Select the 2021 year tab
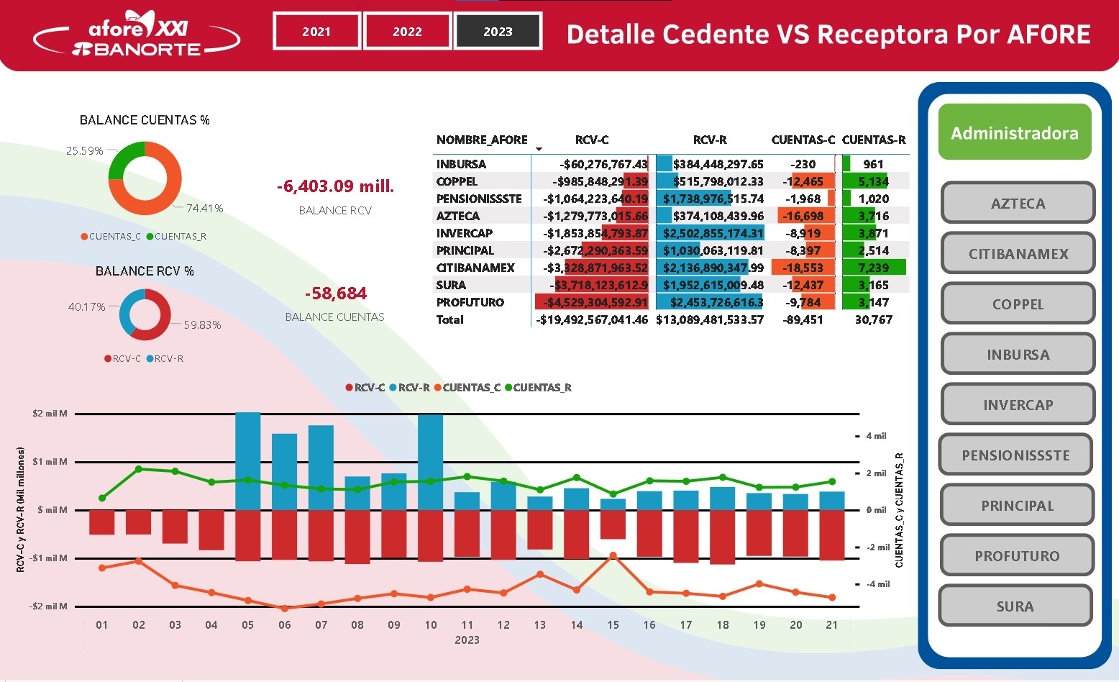The height and width of the screenshot is (682, 1119). tap(316, 32)
